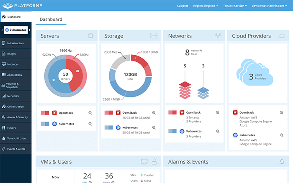Viewport: 293px width, 183px height.
Task: Click the Events & Alerts bell icon
Action: pos(3,149)
